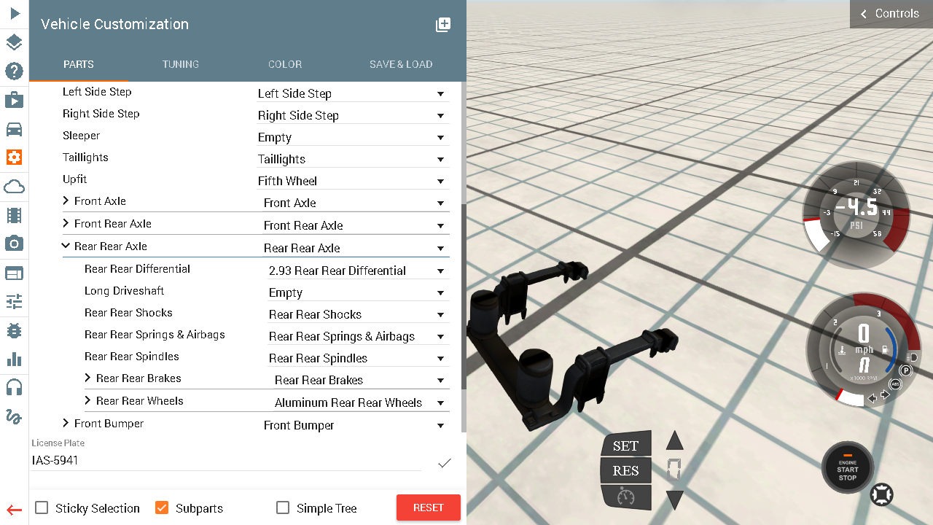933x525 pixels.
Task: Open the Rear Rear Axle dropdown
Action: click(356, 248)
